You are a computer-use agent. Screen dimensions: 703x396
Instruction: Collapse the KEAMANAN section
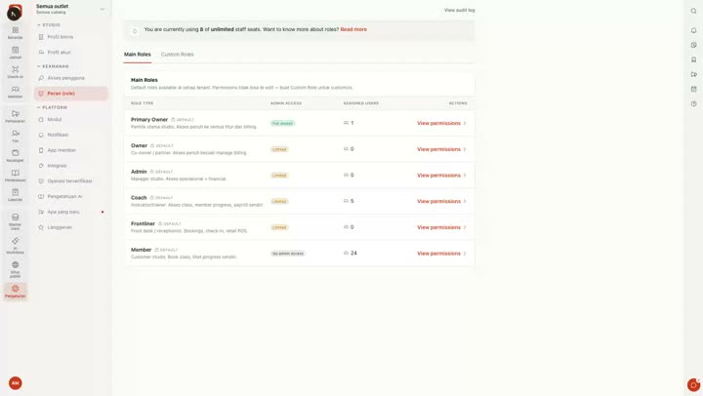coord(53,66)
